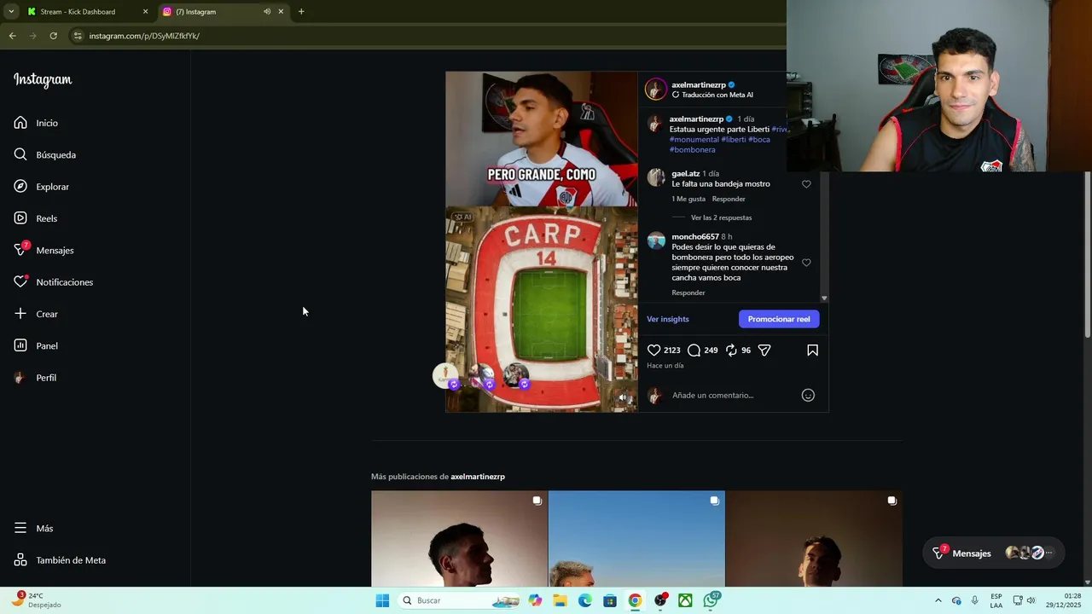View site information icon in the address bar
Image resolution: width=1092 pixels, height=614 pixels.
tap(78, 36)
